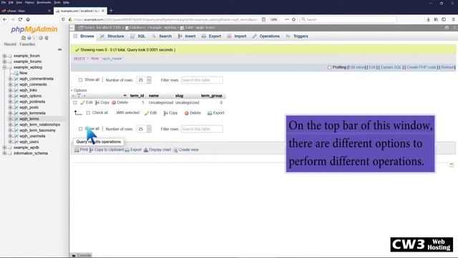Switch to cPanel - Main browser tab
Image resolution: width=458 pixels, height=258 pixels.
26,11
